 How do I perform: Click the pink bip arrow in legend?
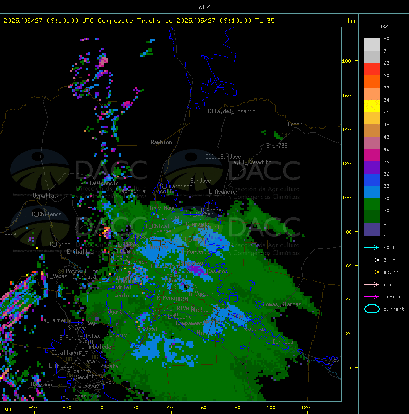click(372, 284)
